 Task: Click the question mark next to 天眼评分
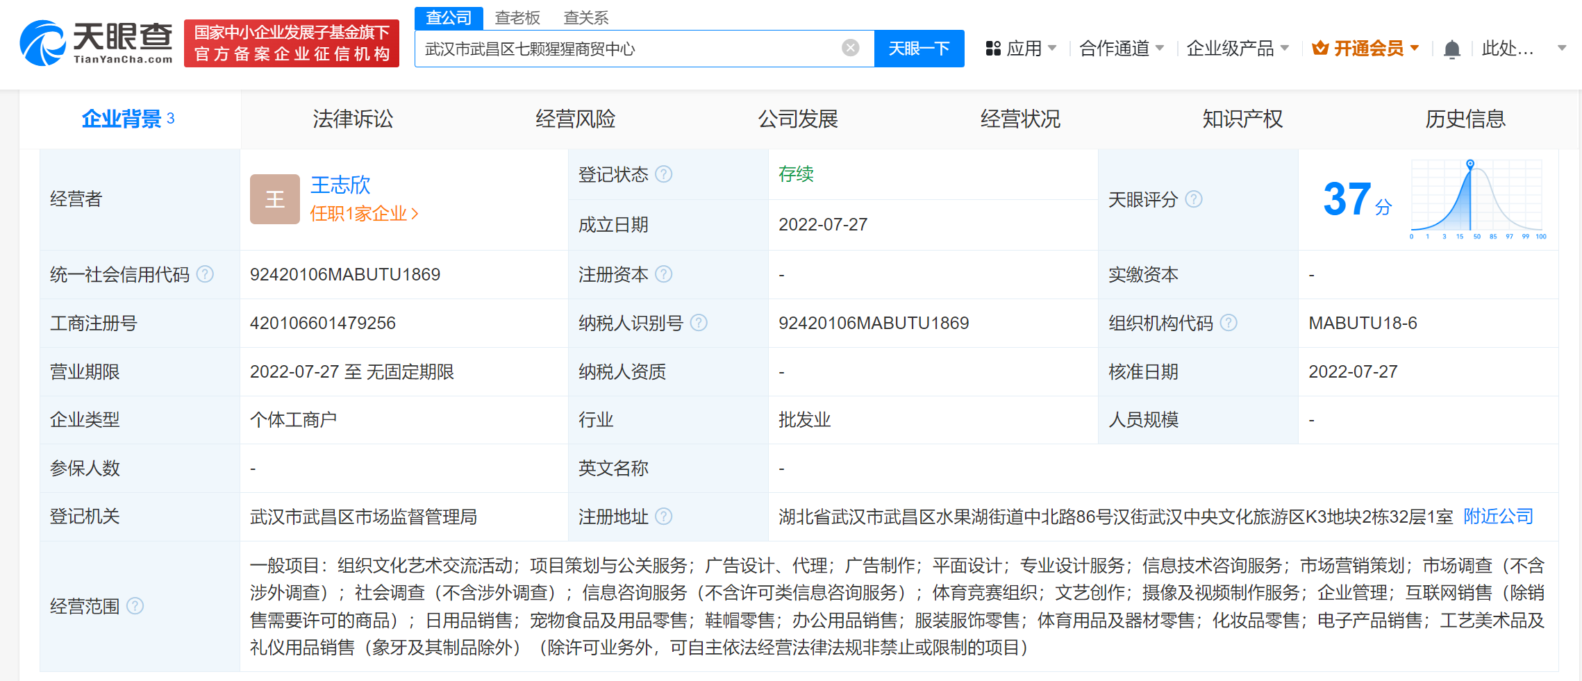(1194, 200)
